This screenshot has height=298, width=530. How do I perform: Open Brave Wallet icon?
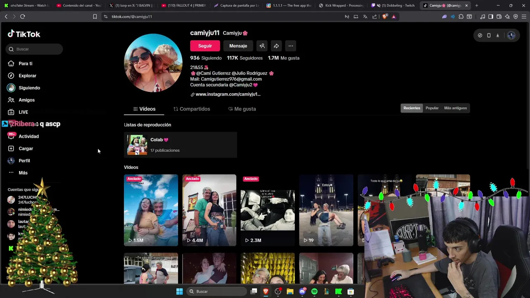pos(499,17)
